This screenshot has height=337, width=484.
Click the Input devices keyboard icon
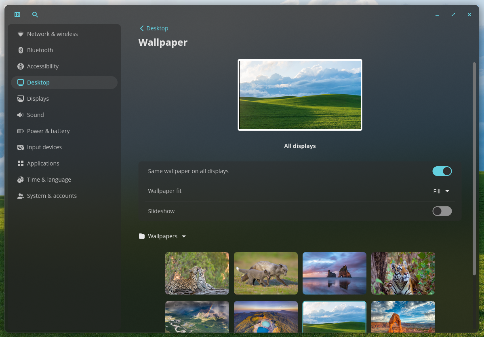click(x=21, y=147)
